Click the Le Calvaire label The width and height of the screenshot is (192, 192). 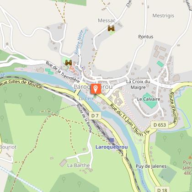pyautogui.click(x=149, y=99)
